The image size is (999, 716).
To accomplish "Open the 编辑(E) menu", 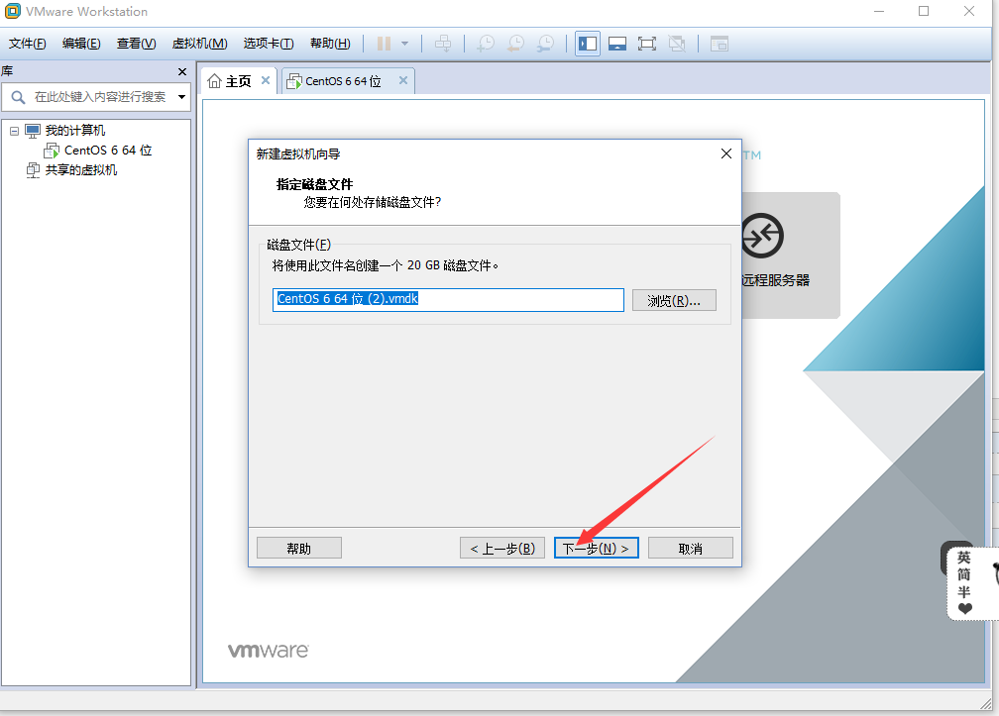I will [81, 44].
